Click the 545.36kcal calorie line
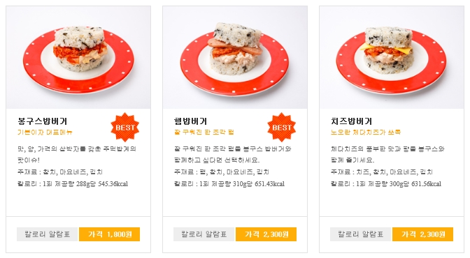The width and height of the screenshot is (470, 258). [73, 183]
